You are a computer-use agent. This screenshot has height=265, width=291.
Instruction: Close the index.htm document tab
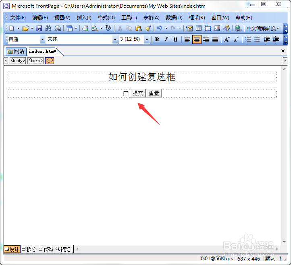tap(283, 51)
